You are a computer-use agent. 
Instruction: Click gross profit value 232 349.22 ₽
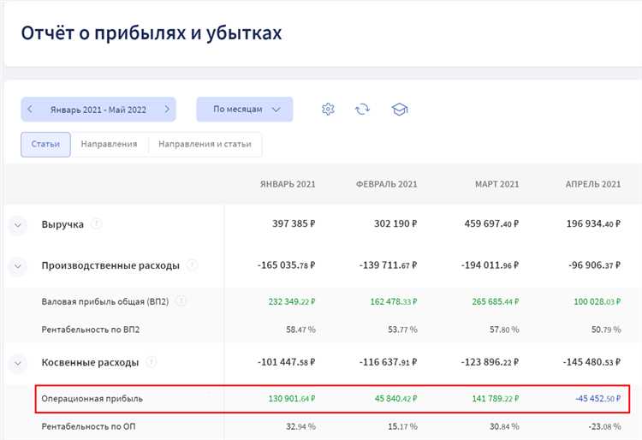coord(292,301)
